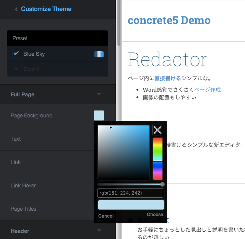Collapse the Full Page section
Screen dimensions: 245x239
click(99, 94)
